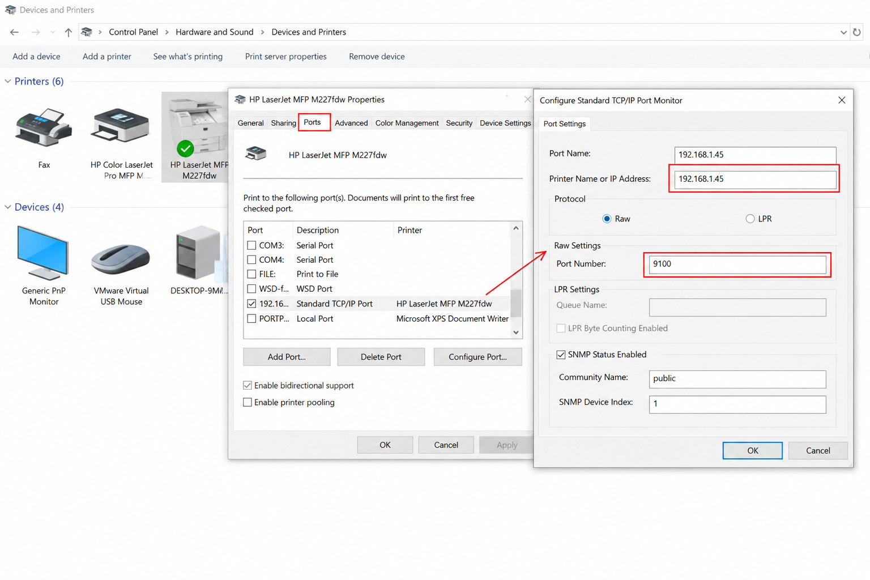
Task: Check the COM4 port checkbox
Action: point(251,259)
